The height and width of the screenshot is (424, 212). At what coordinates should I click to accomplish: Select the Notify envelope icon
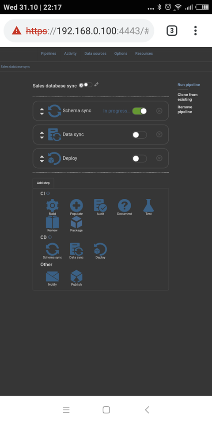pyautogui.click(x=53, y=276)
